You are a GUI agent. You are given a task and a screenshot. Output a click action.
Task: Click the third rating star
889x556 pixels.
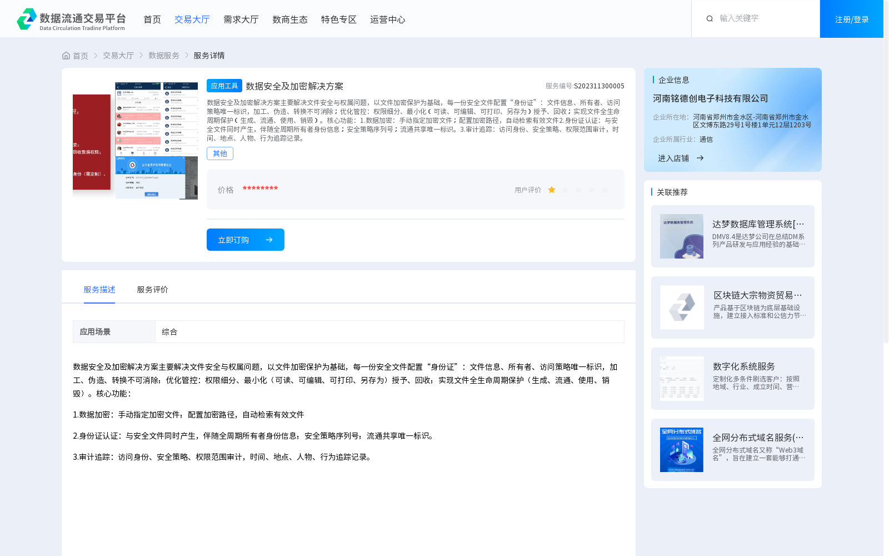578,190
